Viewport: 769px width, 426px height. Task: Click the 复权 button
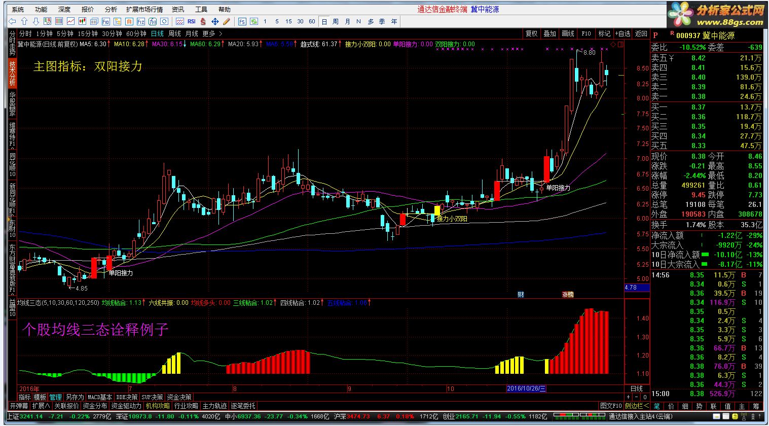tap(531, 33)
